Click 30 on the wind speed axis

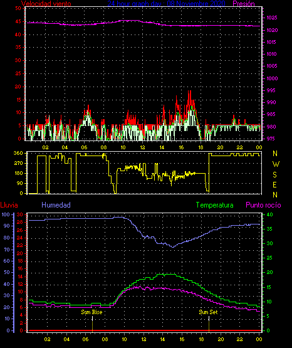click(x=18, y=60)
